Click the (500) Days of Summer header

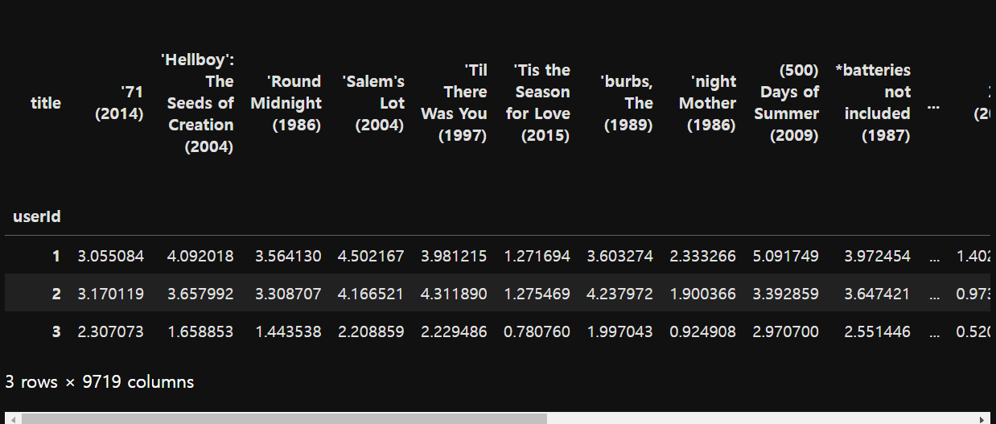786,103
